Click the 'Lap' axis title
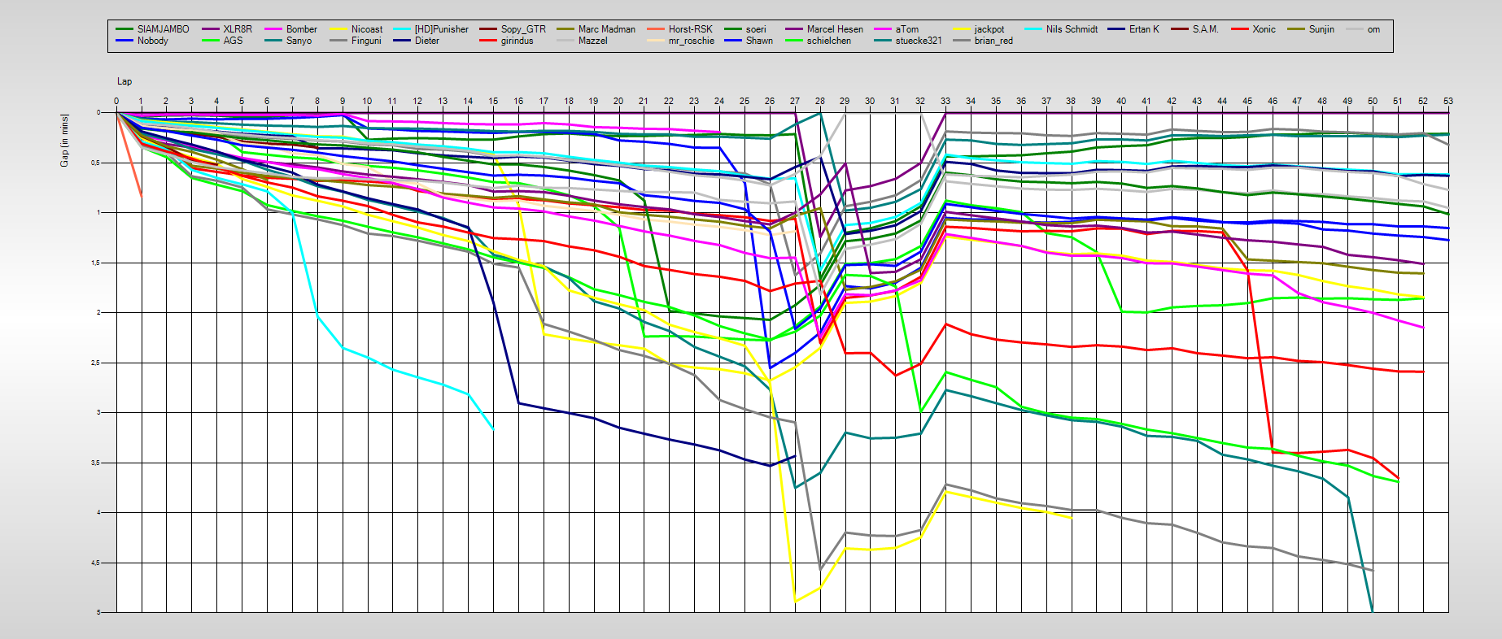Screen dimensions: 1502x639 [124, 81]
